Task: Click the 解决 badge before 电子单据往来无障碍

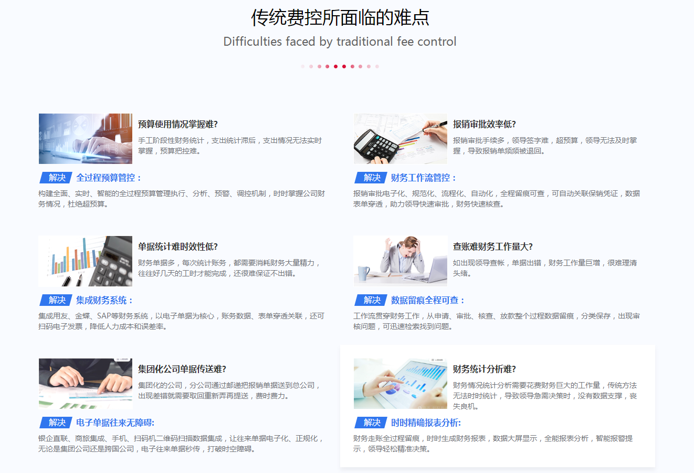Action: tap(56, 423)
